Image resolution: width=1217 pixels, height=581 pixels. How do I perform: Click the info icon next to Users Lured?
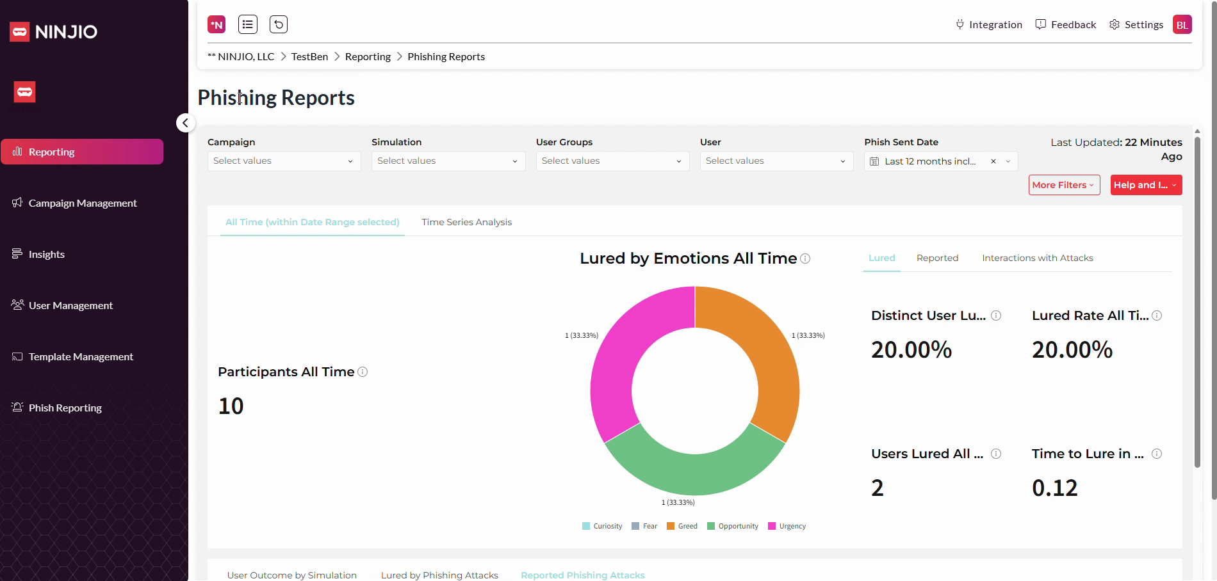pyautogui.click(x=996, y=454)
